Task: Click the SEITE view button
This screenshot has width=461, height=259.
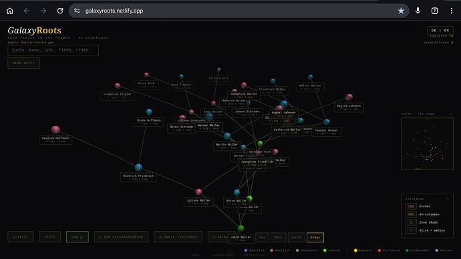Action: pos(50,237)
